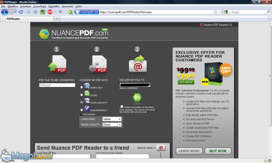Click the PDF gear convert icon under step 2
The height and width of the screenshot is (163, 272).
click(x=97, y=64)
